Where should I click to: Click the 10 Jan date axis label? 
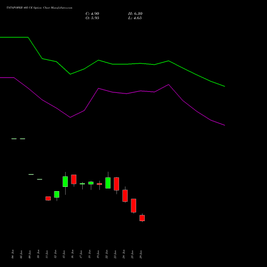tap(38, 254)
